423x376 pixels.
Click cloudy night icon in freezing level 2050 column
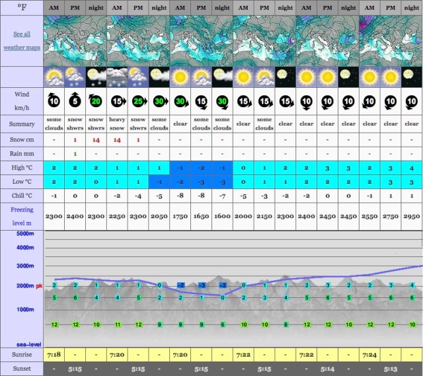159,77
